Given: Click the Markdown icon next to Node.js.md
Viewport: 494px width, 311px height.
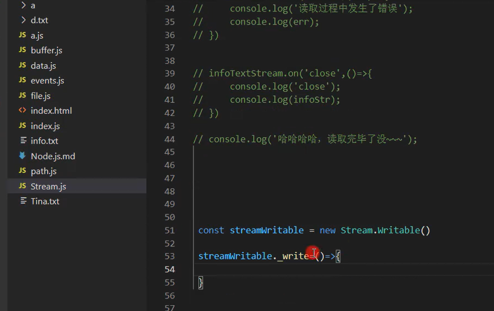Looking at the screenshot, I should 21,155.
